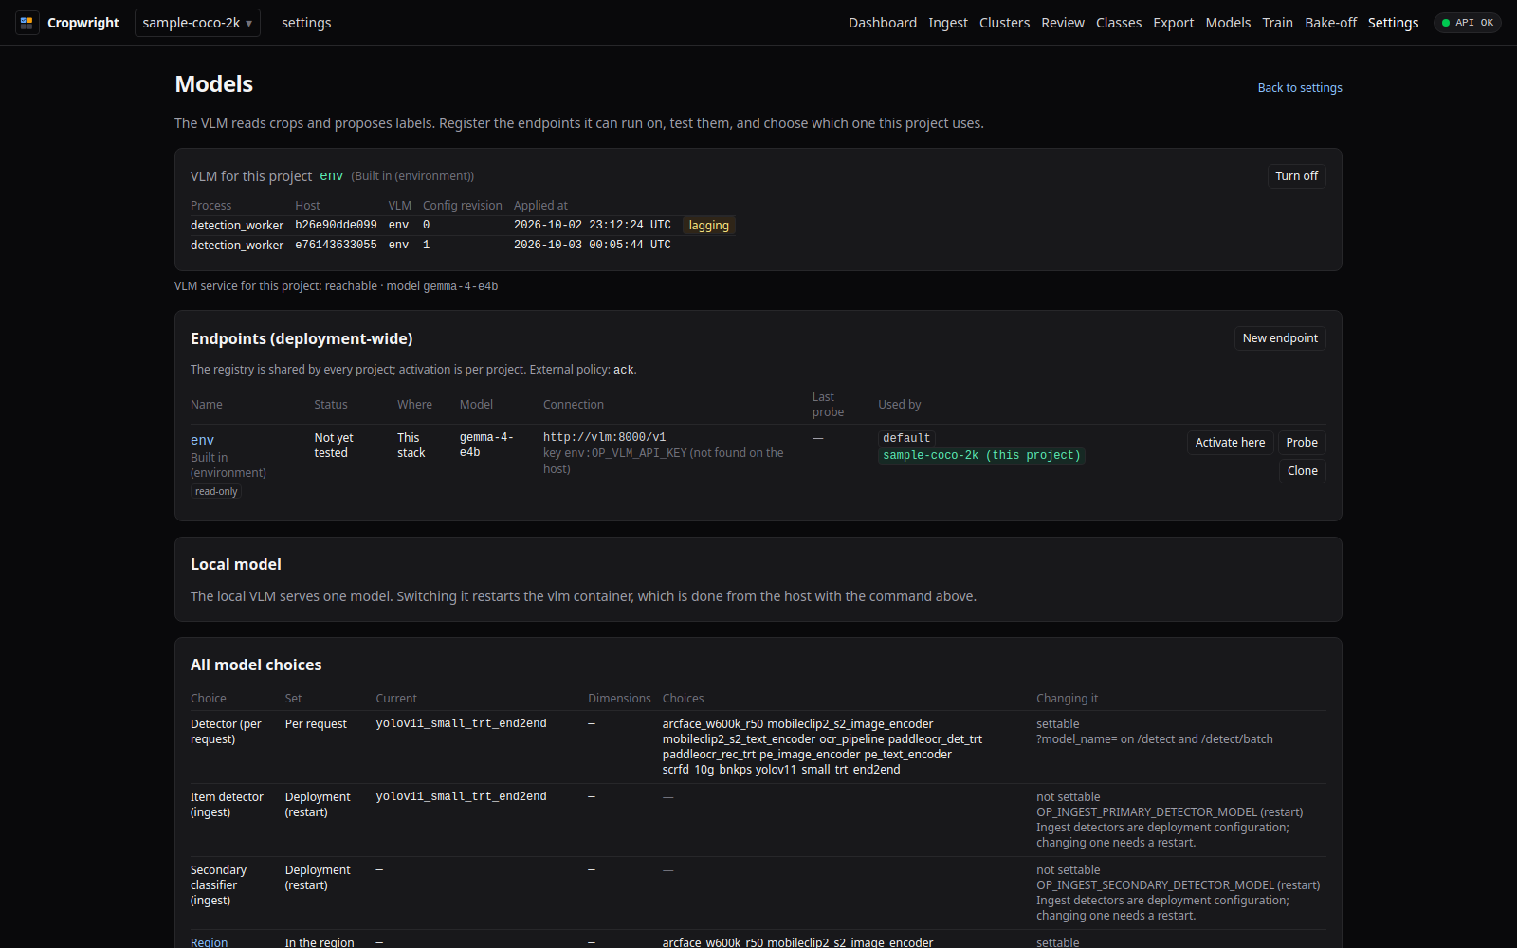
Task: Click OP_INGEST_SECONDARY_DETECTOR_MODEL (restart) text
Action: (1178, 885)
